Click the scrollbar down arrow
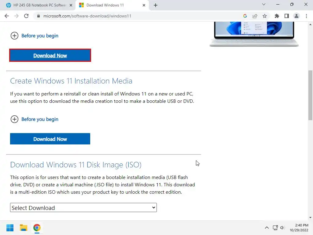 pos(310,218)
